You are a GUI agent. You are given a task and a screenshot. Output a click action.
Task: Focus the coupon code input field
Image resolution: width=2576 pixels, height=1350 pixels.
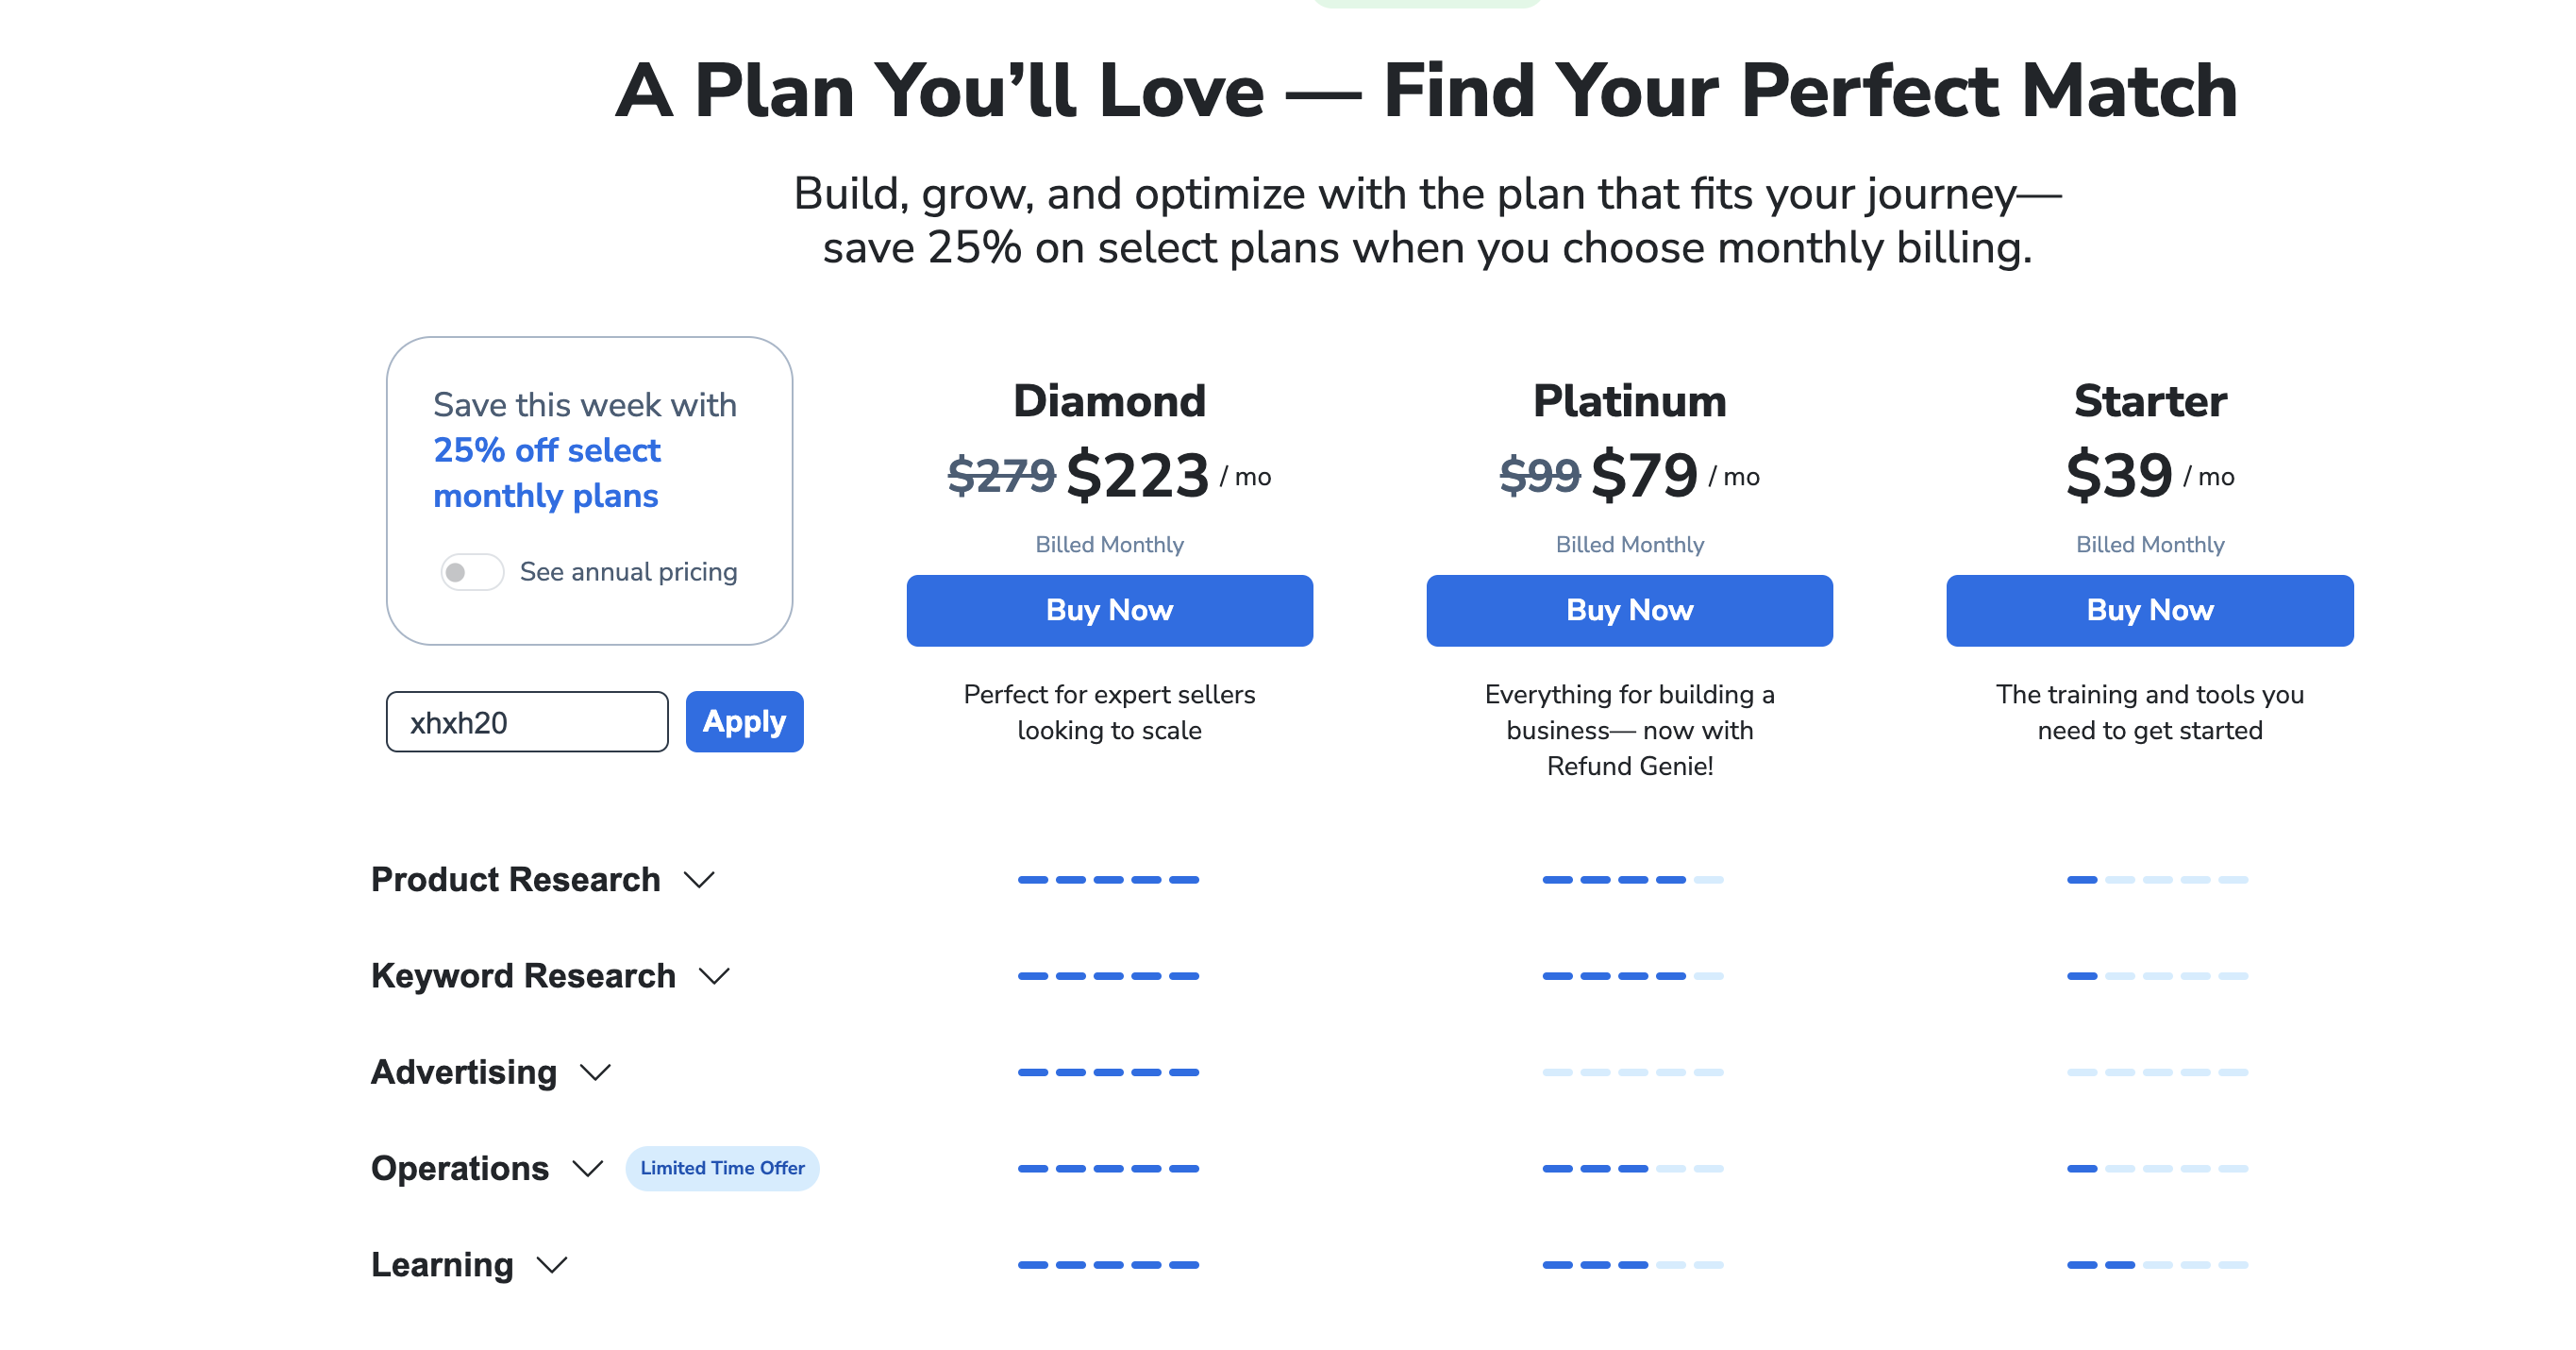(x=527, y=721)
